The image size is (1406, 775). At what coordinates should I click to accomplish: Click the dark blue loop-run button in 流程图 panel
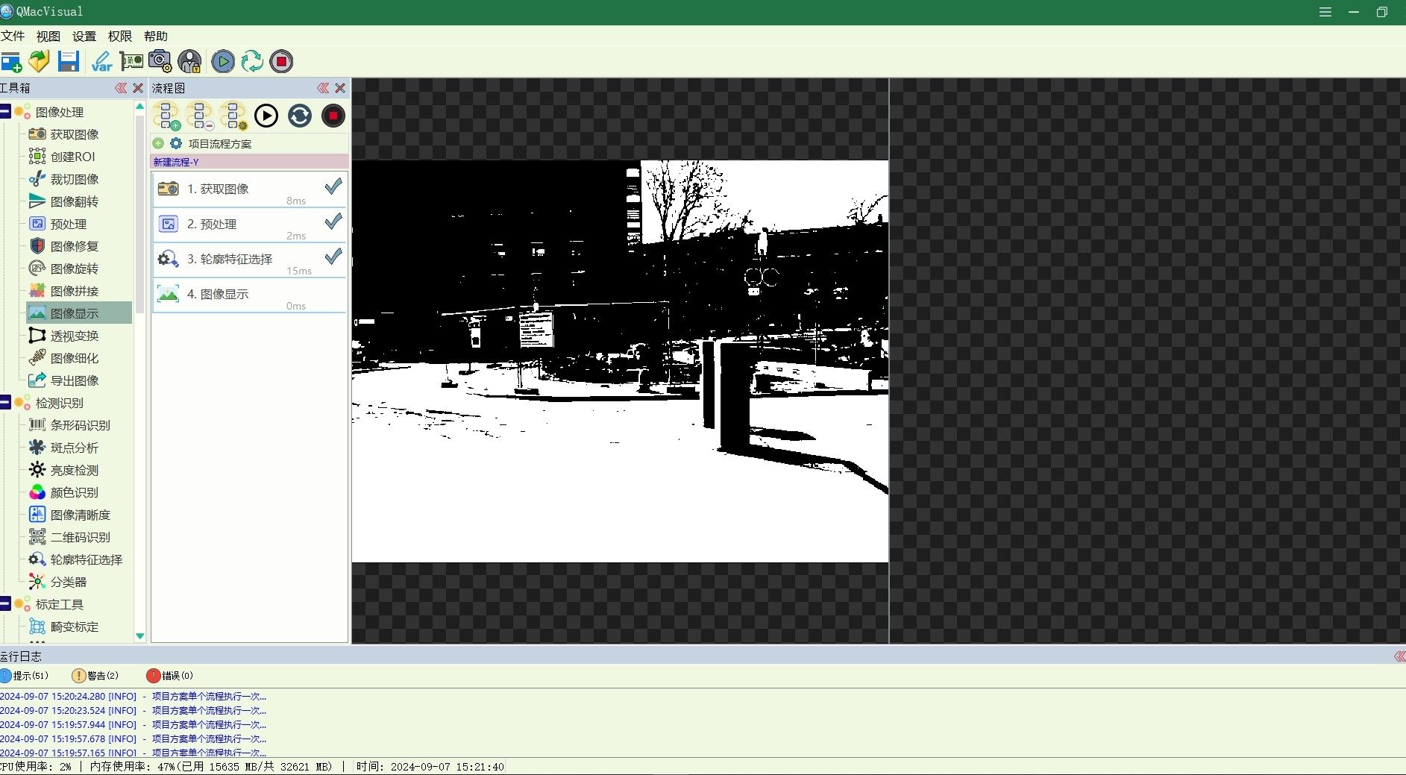point(300,116)
